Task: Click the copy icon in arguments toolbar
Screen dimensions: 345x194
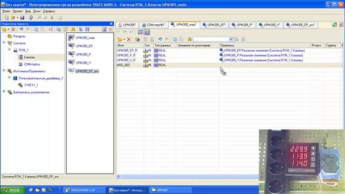Action: (175, 39)
